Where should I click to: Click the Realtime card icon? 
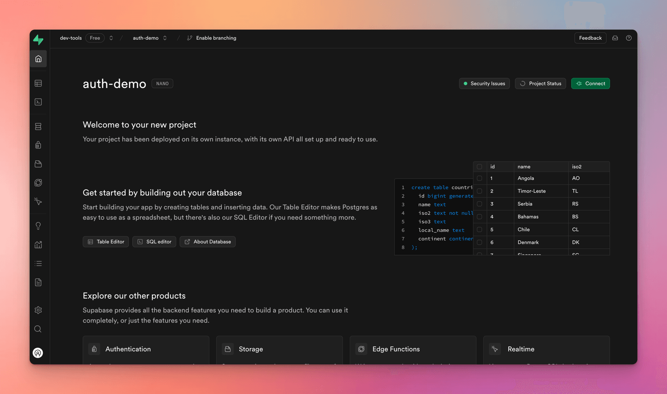point(495,349)
